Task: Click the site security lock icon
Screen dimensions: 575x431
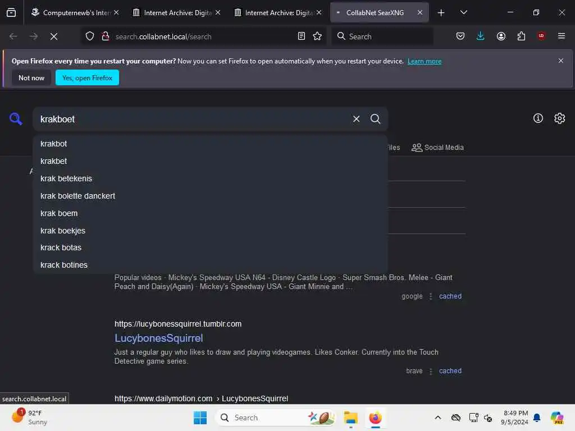Action: click(106, 36)
